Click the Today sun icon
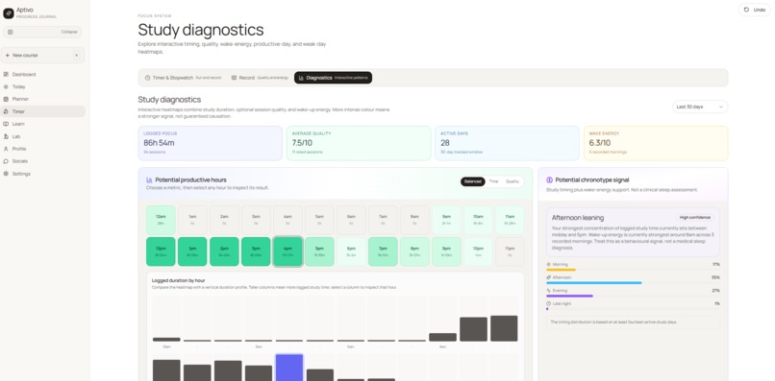 [6, 87]
